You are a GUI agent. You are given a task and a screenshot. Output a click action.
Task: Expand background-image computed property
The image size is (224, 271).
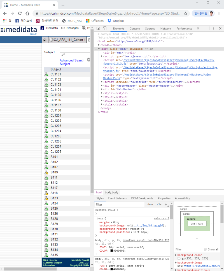(176, 262)
